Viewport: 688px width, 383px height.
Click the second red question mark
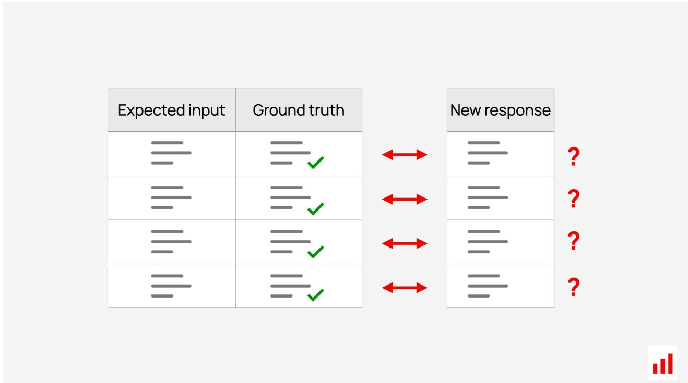[574, 199]
